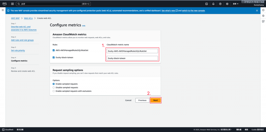
Task: Open the 隱私權 privacy footer link
Action: pos(239,130)
